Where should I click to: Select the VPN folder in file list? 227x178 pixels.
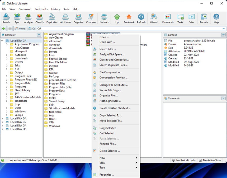(51, 123)
